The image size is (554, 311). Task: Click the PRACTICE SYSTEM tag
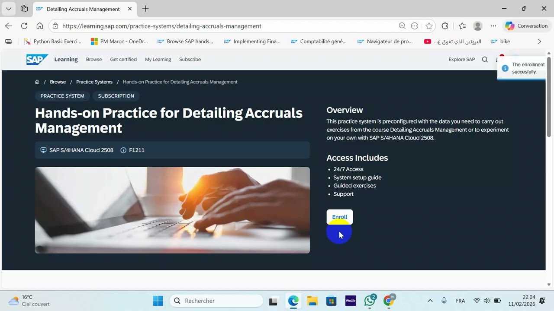(x=62, y=96)
